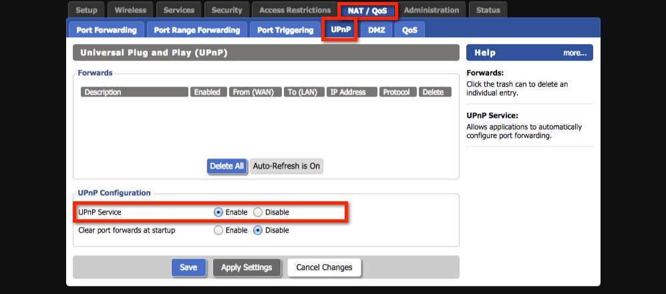Switch to Port Forwarding sub-tab
This screenshot has height=294, width=666.
pyautogui.click(x=106, y=30)
